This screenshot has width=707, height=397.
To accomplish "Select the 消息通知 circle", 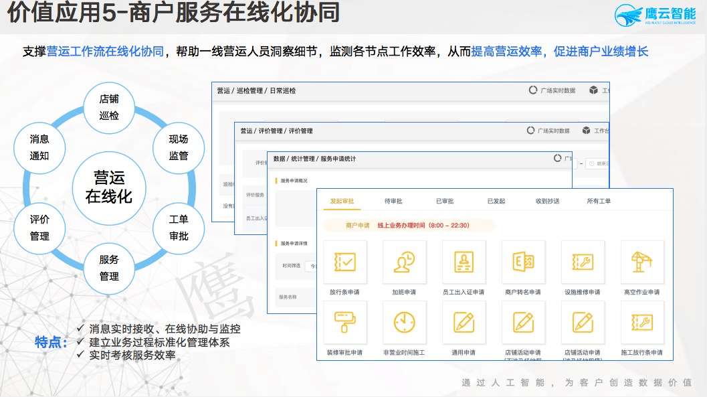I will (39, 147).
